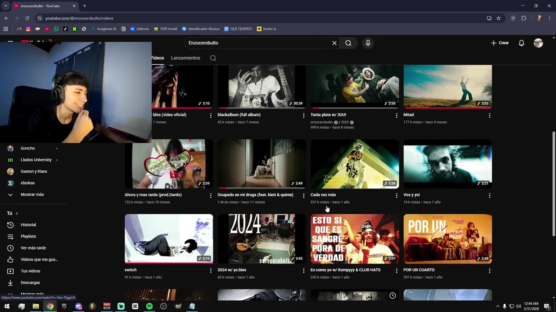
Task: Open the TikTok bookmark
Action: (66, 29)
